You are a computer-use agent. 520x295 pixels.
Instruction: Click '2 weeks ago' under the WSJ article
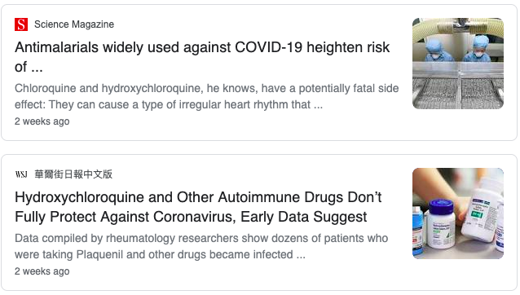(42, 271)
